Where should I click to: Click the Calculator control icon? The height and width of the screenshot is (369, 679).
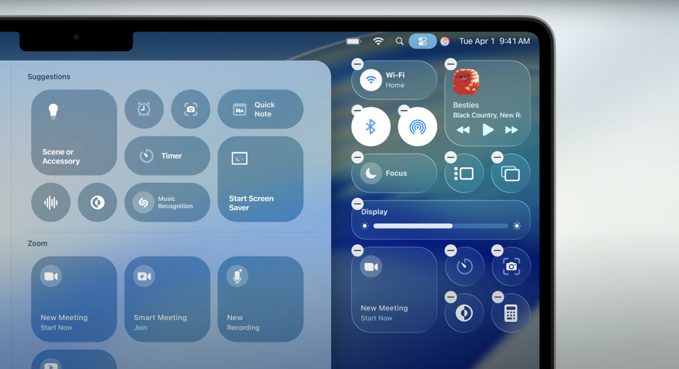[511, 313]
